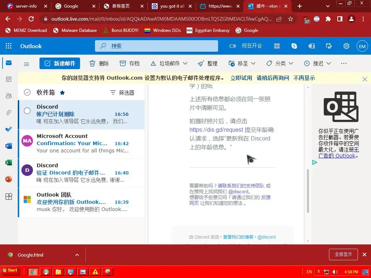Click the Windows Start button
371x278 pixels.
point(10,270)
